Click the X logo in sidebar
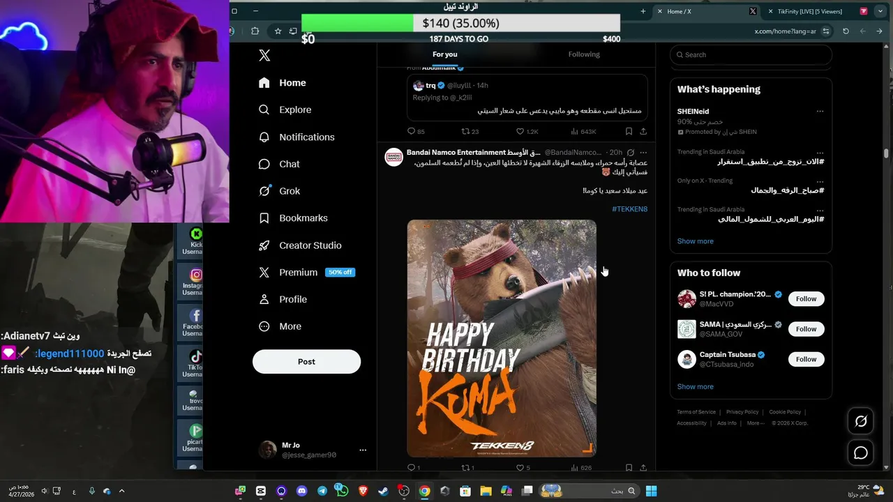Image resolution: width=893 pixels, height=502 pixels. pos(264,56)
